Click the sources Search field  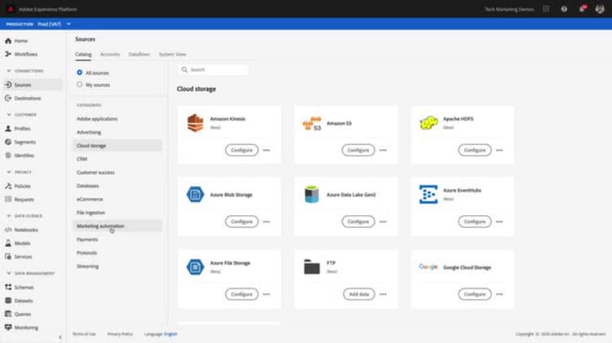coord(213,70)
